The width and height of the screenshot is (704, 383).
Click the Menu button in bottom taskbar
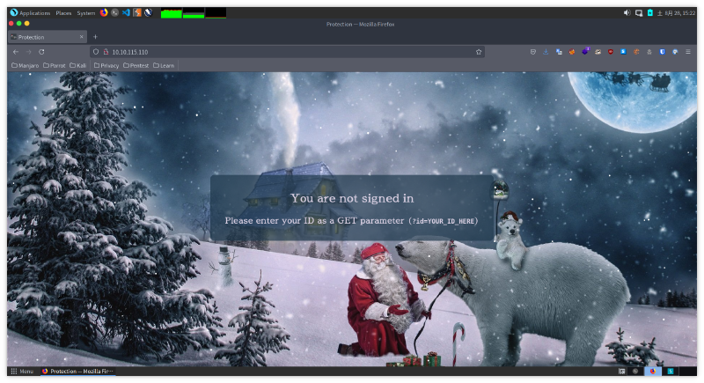pos(23,372)
